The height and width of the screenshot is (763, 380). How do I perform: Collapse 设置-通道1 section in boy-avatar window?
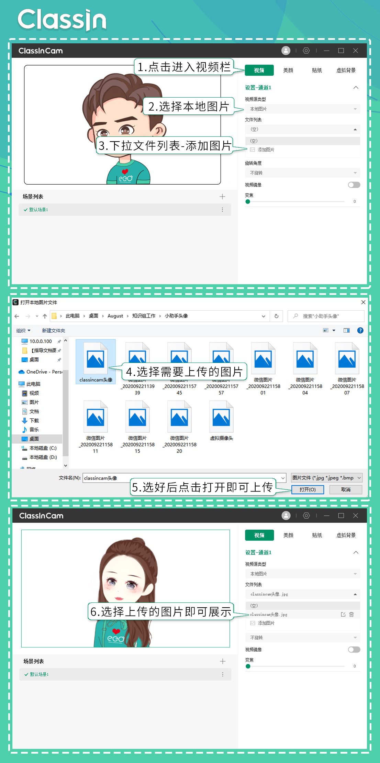pos(356,88)
